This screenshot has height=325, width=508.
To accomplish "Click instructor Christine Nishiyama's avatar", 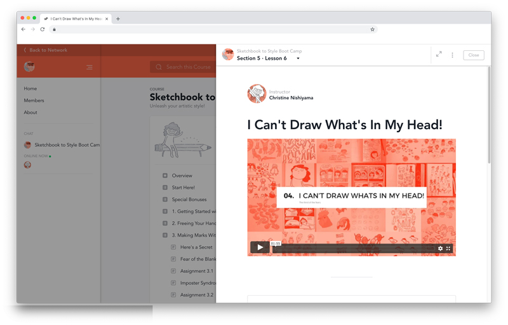I will (257, 93).
